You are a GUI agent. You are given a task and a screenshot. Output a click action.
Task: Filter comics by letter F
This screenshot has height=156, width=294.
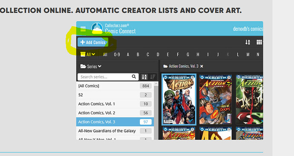tap(178, 54)
